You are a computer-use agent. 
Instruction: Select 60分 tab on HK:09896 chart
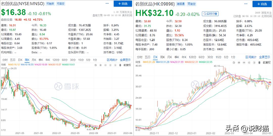tap(202, 57)
